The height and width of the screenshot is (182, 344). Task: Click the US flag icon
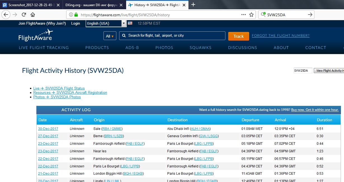(130, 23)
